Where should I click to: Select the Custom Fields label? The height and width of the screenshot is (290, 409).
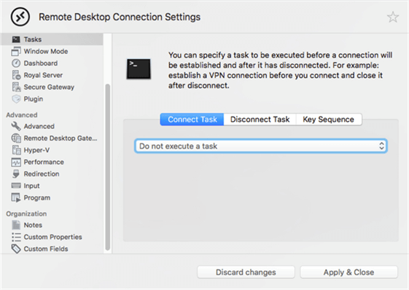coord(46,248)
